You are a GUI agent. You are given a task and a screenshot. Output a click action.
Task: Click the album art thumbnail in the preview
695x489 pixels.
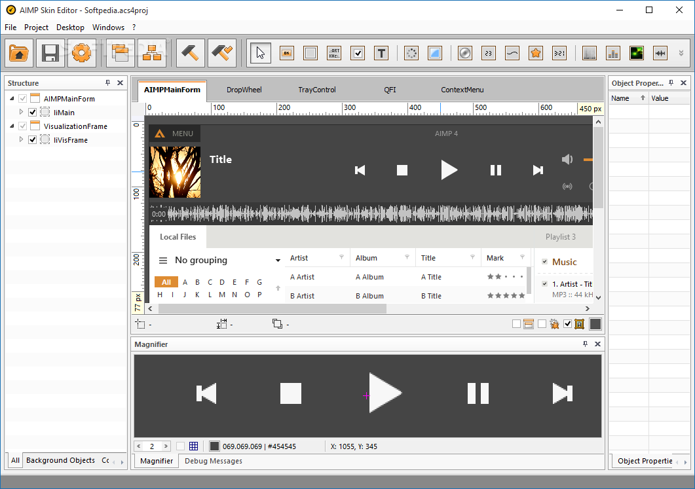click(175, 172)
